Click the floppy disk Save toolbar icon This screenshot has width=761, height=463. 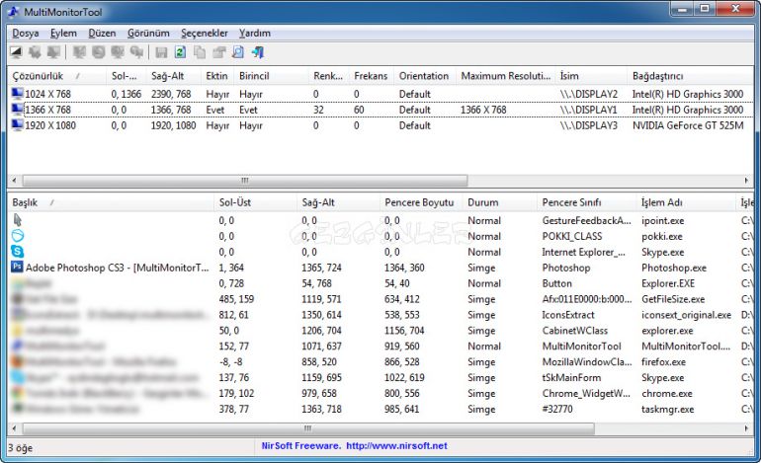pos(161,52)
